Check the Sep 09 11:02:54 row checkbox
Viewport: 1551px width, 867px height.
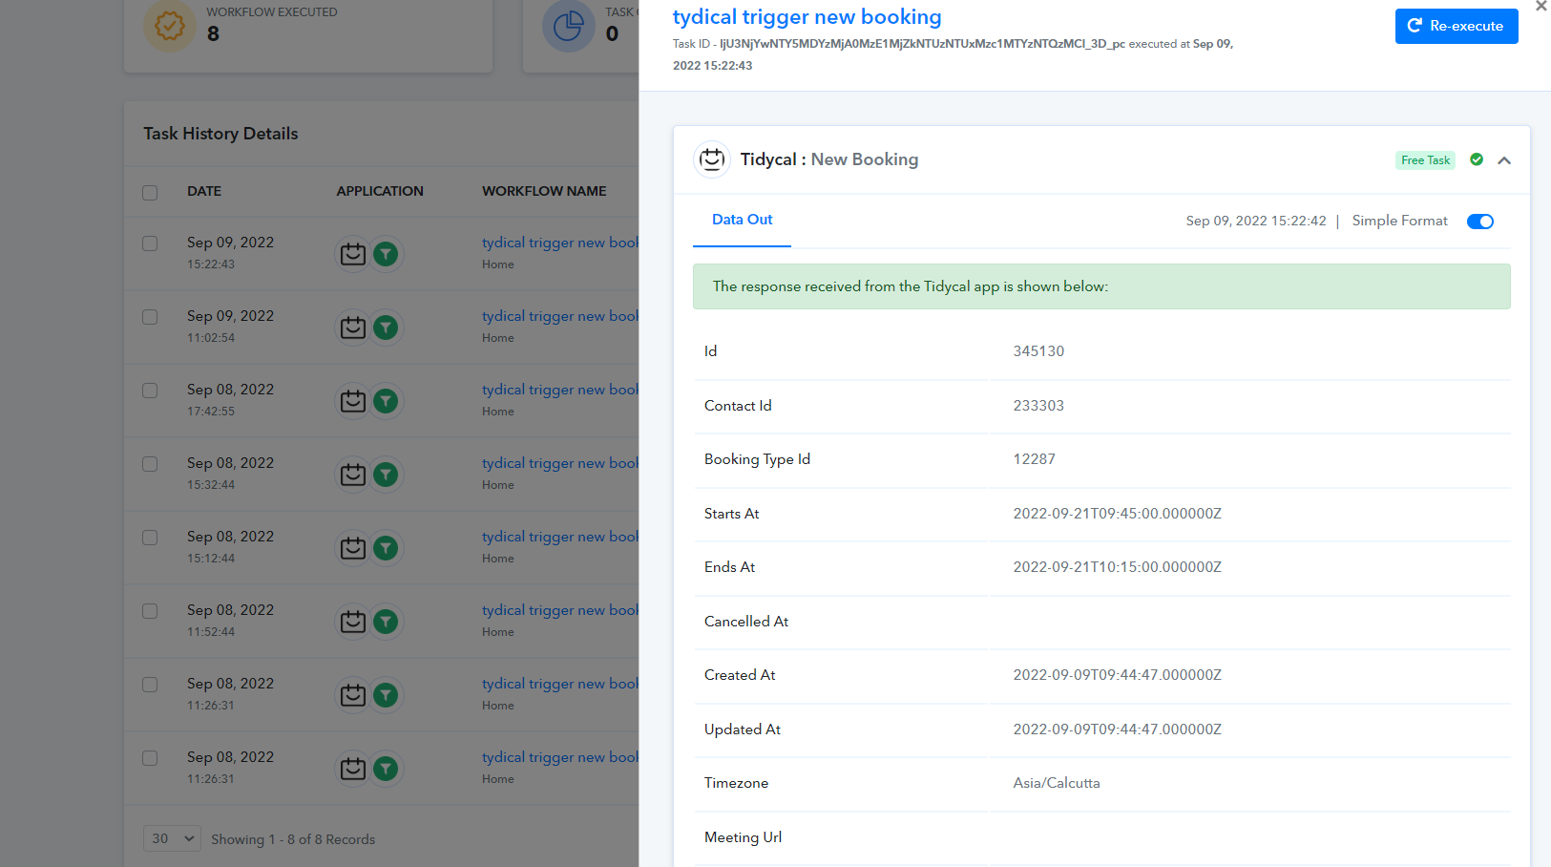(150, 317)
